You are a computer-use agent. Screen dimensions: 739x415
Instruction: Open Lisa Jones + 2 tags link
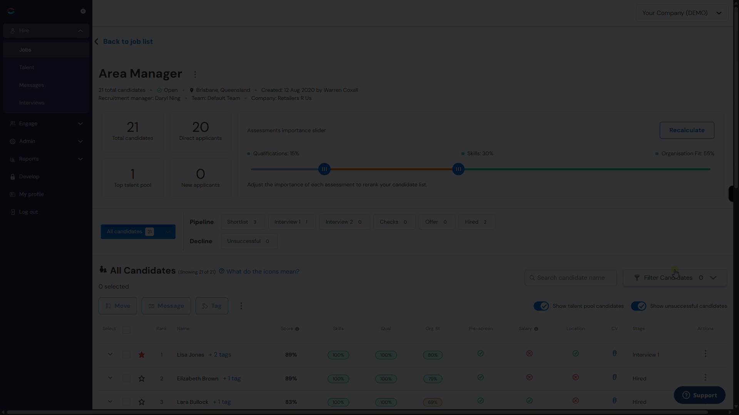coord(220,355)
